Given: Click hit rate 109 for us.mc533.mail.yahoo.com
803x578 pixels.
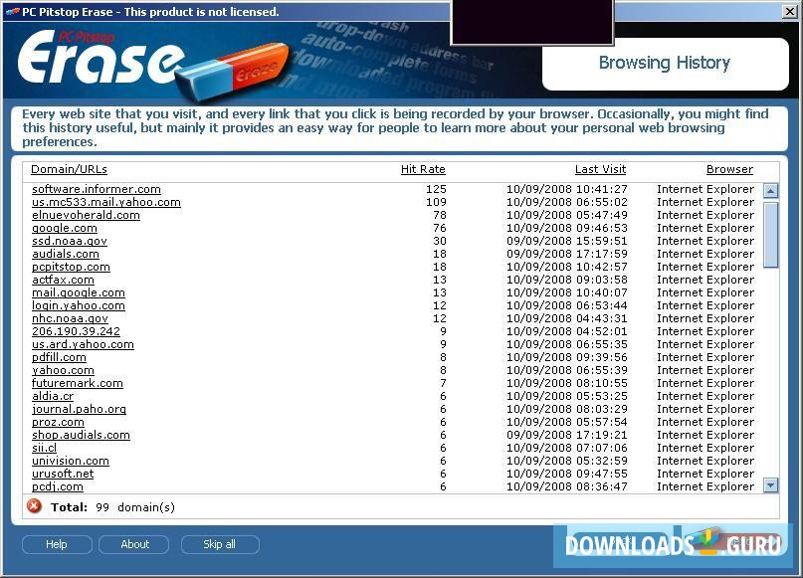Looking at the screenshot, I should click(436, 202).
